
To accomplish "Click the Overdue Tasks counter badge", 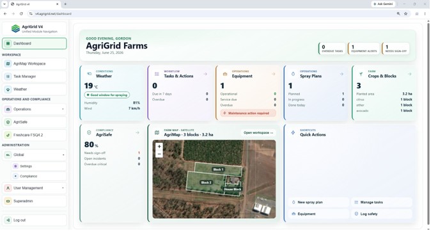I will (332, 49).
